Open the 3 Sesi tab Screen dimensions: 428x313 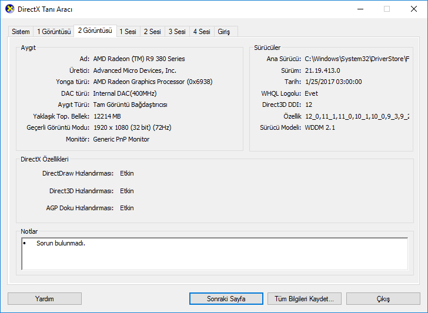pos(177,32)
